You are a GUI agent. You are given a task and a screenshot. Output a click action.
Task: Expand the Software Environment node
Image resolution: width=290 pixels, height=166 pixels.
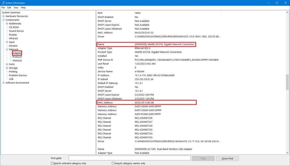click(x=3, y=83)
